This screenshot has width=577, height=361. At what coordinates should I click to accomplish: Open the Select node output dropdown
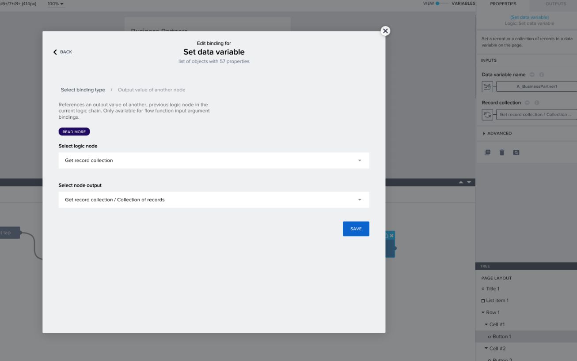point(214,199)
